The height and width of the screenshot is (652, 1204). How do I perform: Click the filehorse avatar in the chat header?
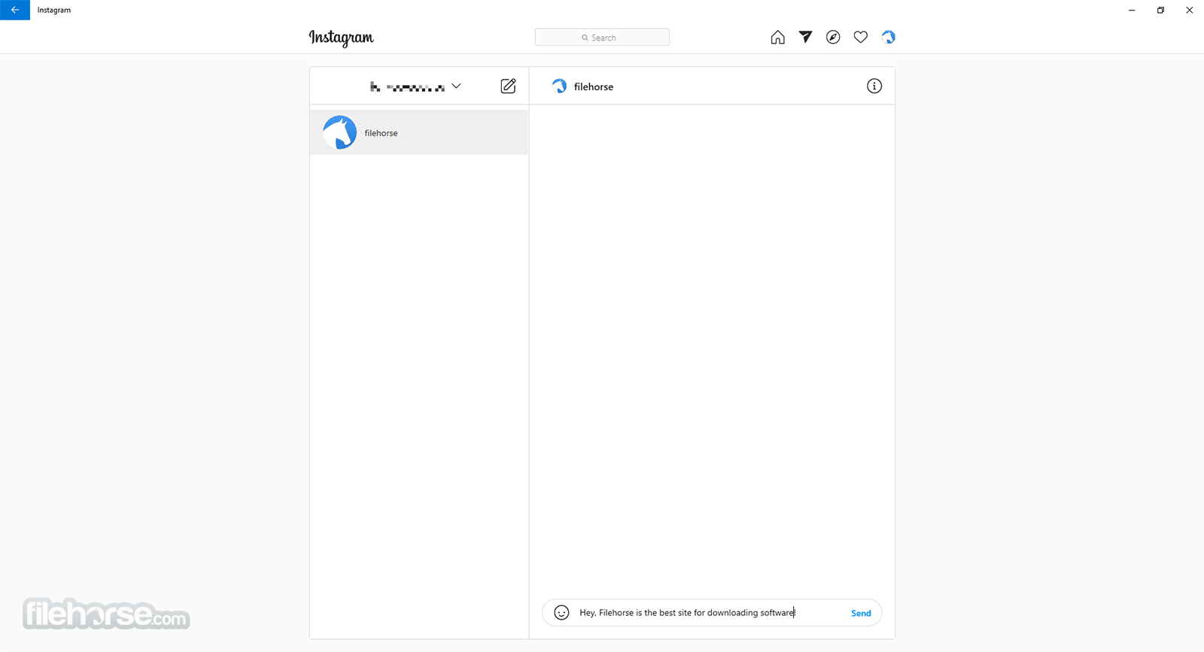[559, 86]
